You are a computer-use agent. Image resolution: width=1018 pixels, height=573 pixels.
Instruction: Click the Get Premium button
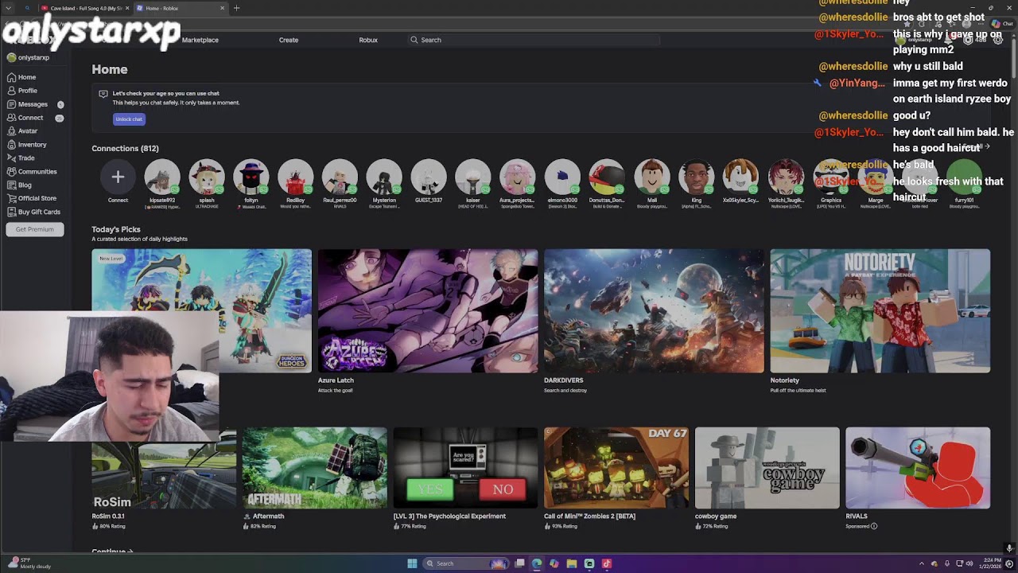point(35,229)
